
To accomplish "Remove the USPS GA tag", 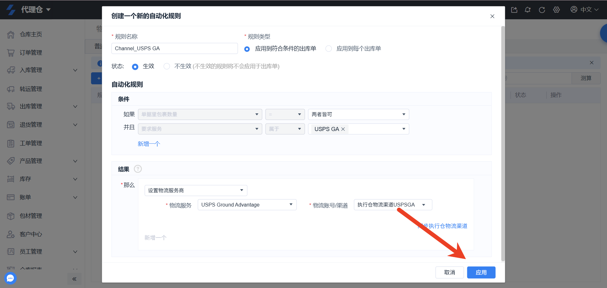I will click(343, 129).
